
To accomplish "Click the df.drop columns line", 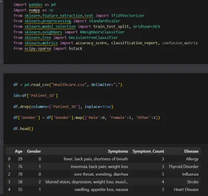I will tap(63, 106).
